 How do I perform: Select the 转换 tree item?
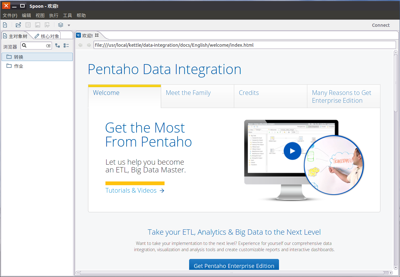click(x=37, y=57)
